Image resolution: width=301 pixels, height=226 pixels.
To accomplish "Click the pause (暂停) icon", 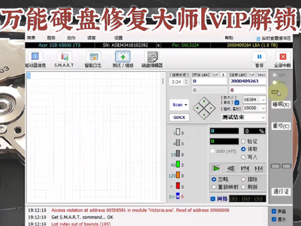I will (x=259, y=56).
